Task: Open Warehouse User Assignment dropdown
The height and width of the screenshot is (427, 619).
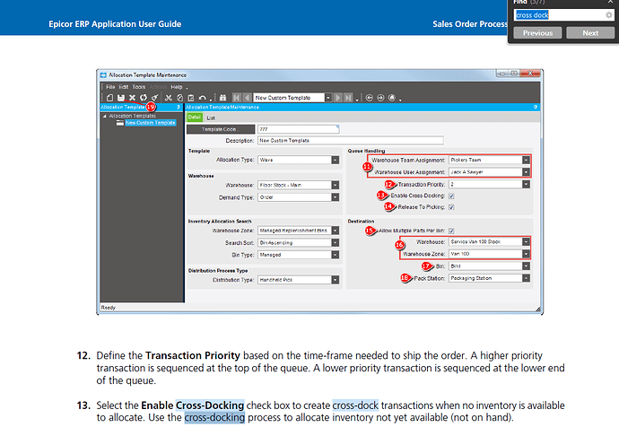Action: (x=526, y=172)
